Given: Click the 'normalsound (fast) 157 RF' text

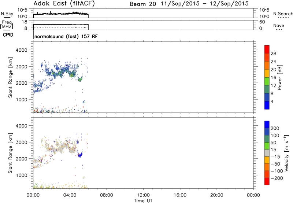Looking at the screenshot, I should (66, 36).
